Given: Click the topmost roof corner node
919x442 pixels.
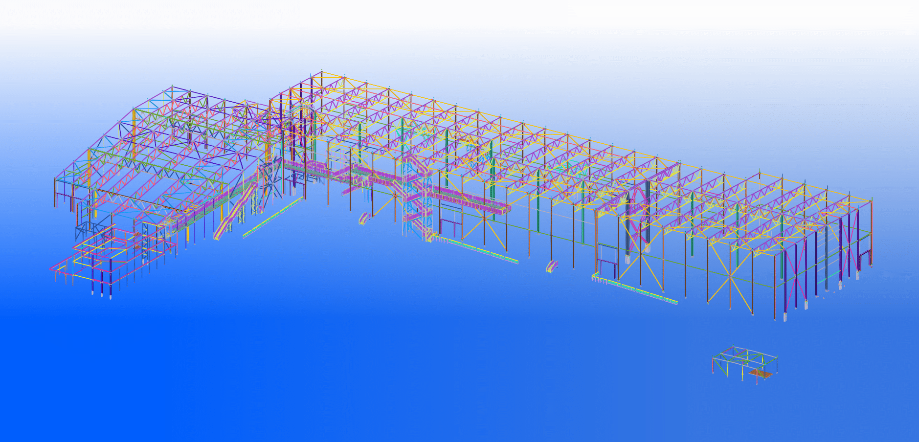Looking at the screenshot, I should [322, 72].
